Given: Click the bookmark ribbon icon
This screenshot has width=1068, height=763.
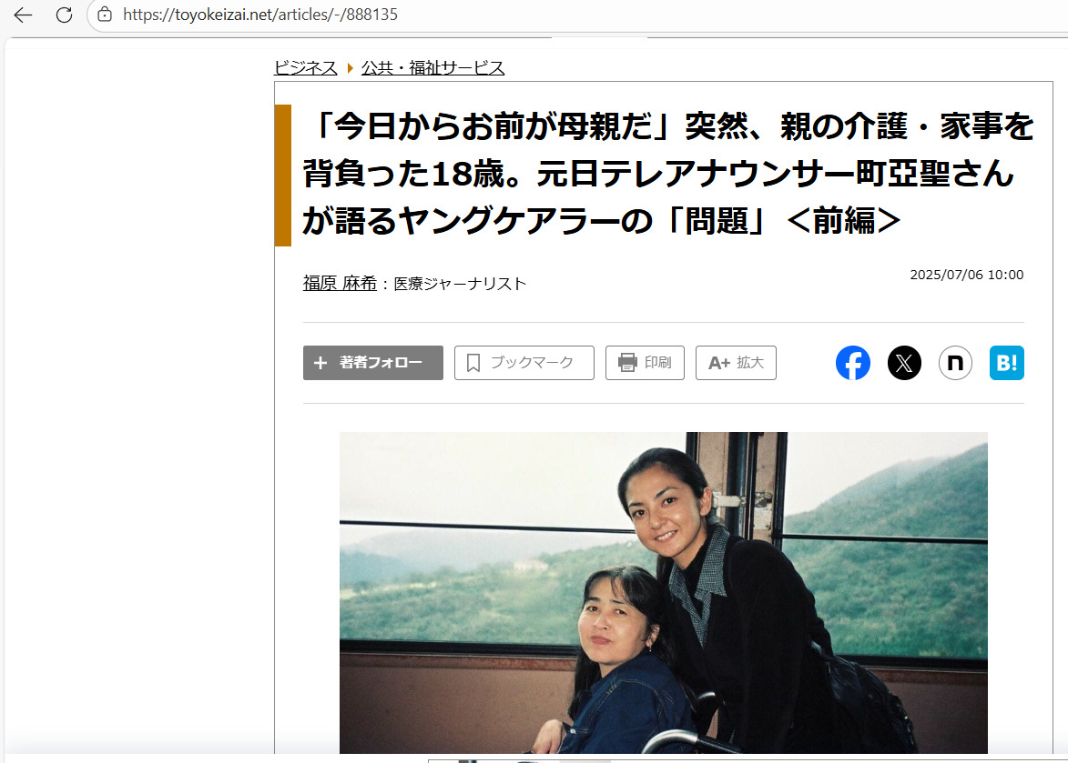Looking at the screenshot, I should (x=473, y=363).
